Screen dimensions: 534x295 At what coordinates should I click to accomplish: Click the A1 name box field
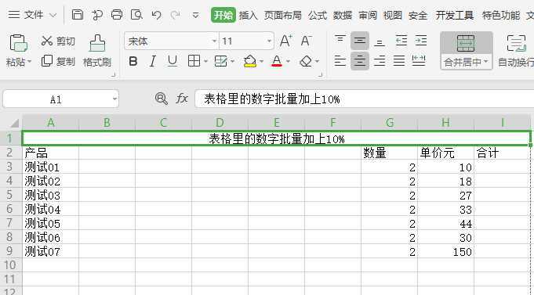[56, 99]
